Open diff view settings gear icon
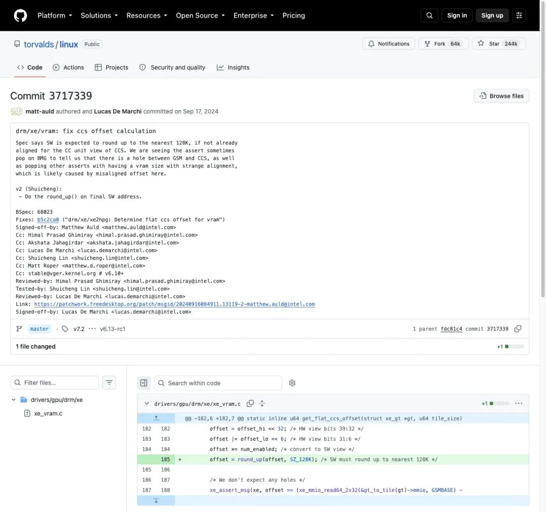546x512 pixels. (x=292, y=383)
